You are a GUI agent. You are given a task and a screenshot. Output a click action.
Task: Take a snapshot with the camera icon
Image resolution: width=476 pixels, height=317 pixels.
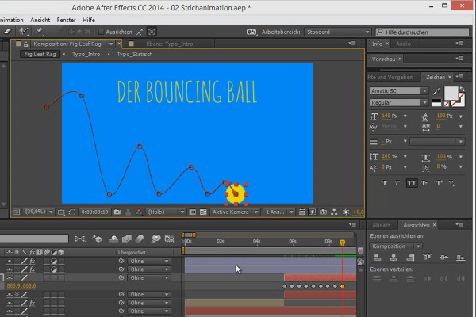click(x=117, y=212)
